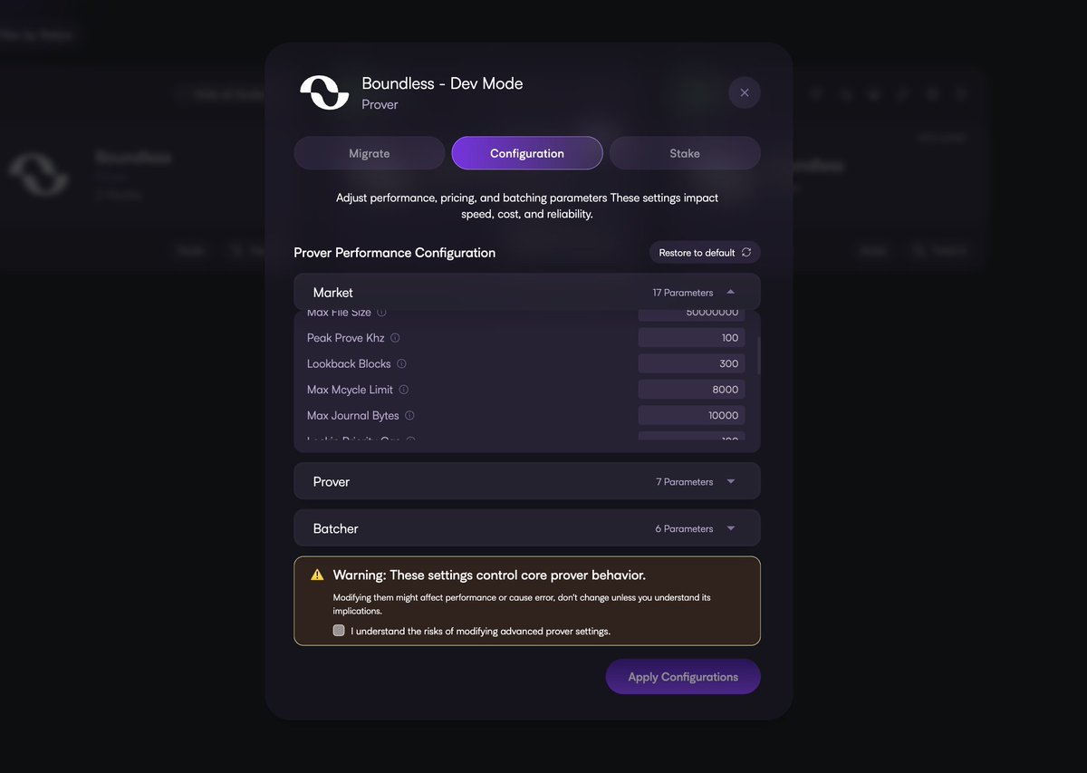Click info icon beside Max Mcycle Limit
Image resolution: width=1087 pixels, height=773 pixels.
coord(404,390)
